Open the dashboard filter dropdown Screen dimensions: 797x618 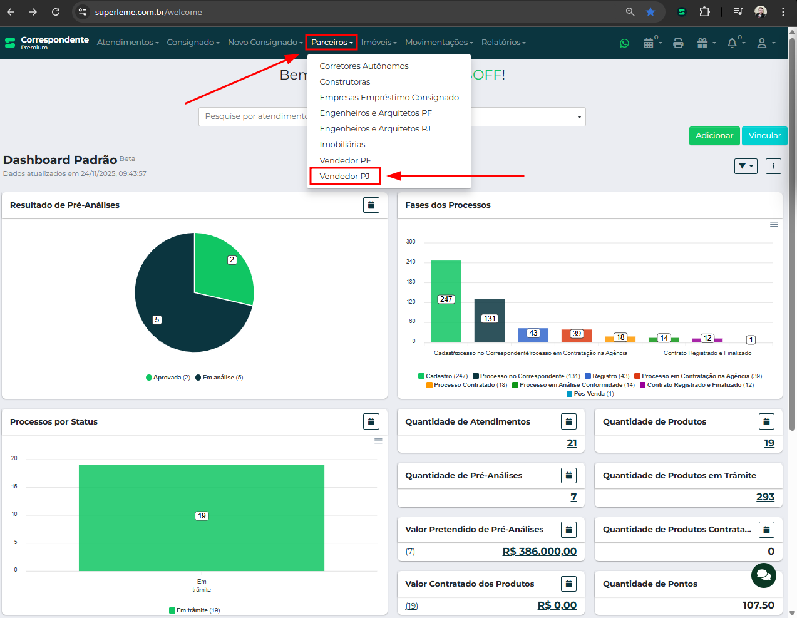click(746, 166)
